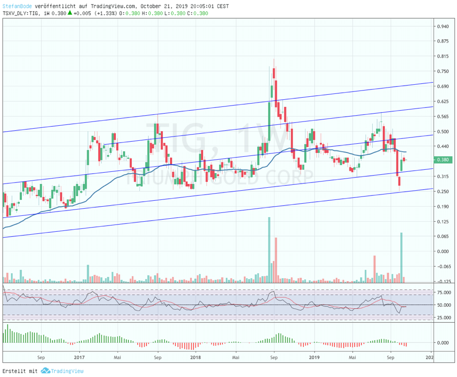Image resolution: width=457 pixels, height=377 pixels.
Task: Click the tall green volume bar at far right
Action: (401, 256)
